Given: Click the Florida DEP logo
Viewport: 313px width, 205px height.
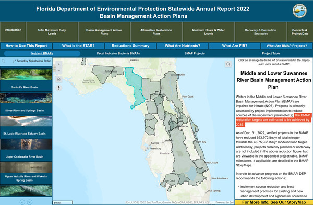Looking at the screenshot, I should point(299,11).
